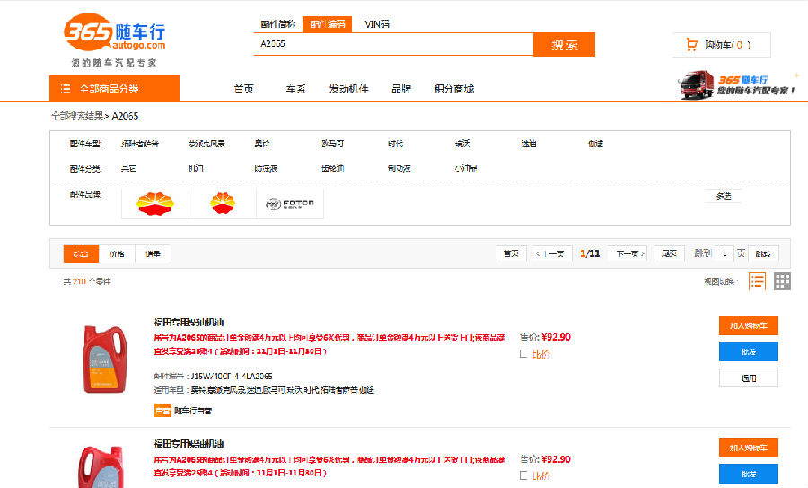Open the shopping cart icon
This screenshot has width=808, height=488.
(x=691, y=45)
